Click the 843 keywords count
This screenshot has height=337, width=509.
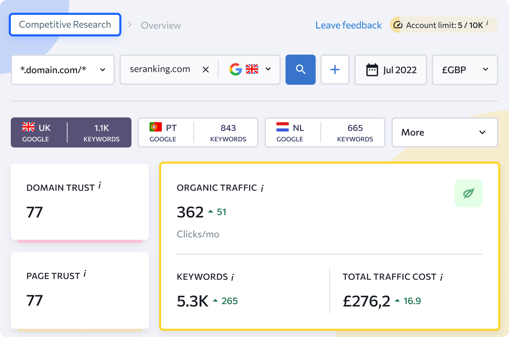(228, 128)
